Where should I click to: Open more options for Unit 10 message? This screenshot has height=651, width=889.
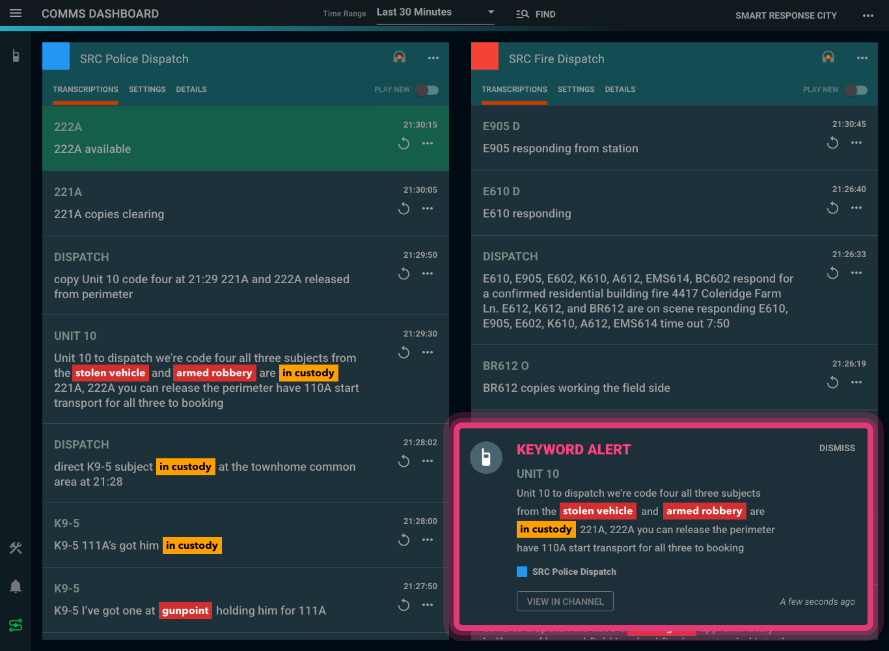428,352
